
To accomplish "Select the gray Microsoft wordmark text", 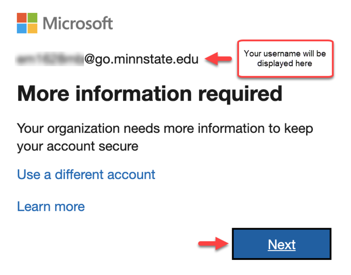I will coord(78,23).
